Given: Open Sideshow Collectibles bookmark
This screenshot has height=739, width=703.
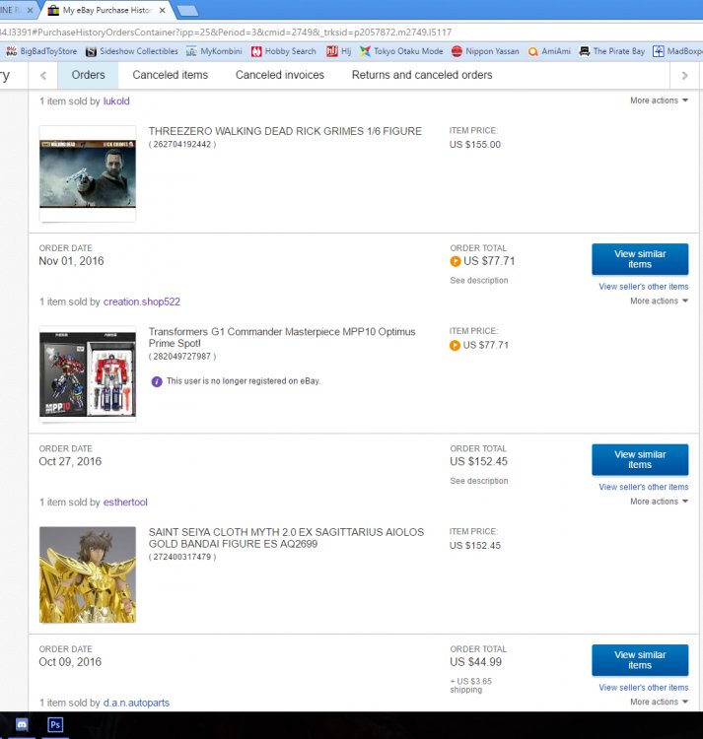Looking at the screenshot, I should (132, 51).
